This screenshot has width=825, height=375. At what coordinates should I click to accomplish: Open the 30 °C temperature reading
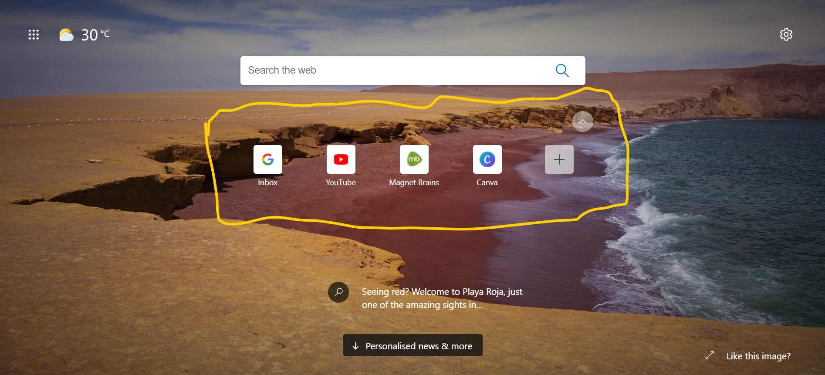tap(95, 35)
